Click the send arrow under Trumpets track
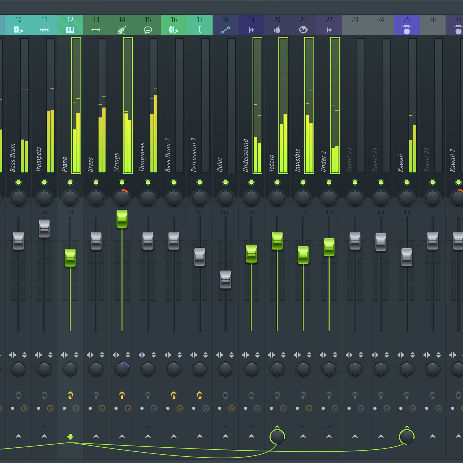The width and height of the screenshot is (463, 463). pyautogui.click(x=44, y=436)
